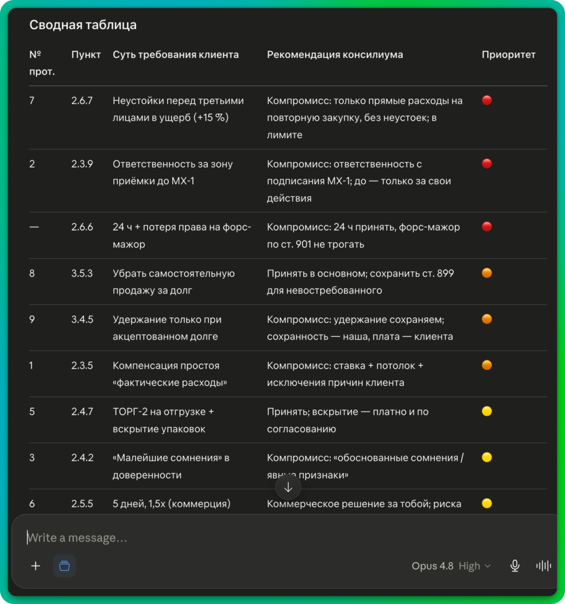Select cell 24 ч + потеря права на форс-мажор

point(182,236)
